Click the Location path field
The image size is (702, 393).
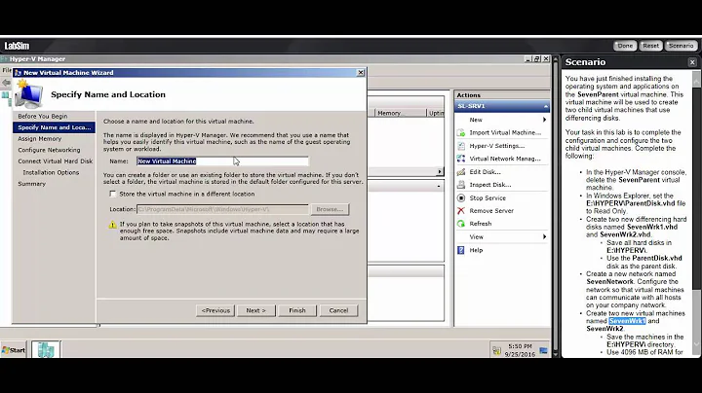point(222,209)
